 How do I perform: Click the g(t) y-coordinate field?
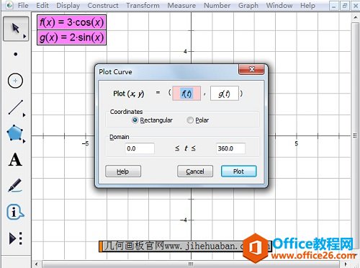click(225, 94)
